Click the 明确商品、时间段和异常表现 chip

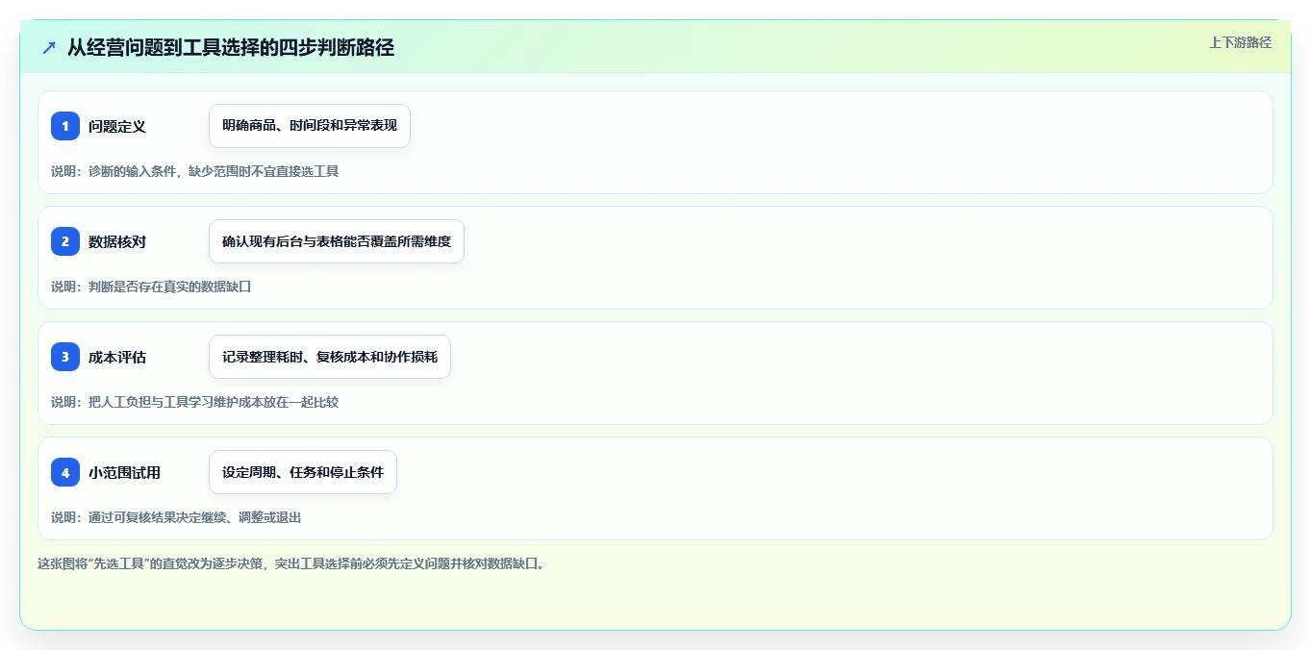[310, 126]
